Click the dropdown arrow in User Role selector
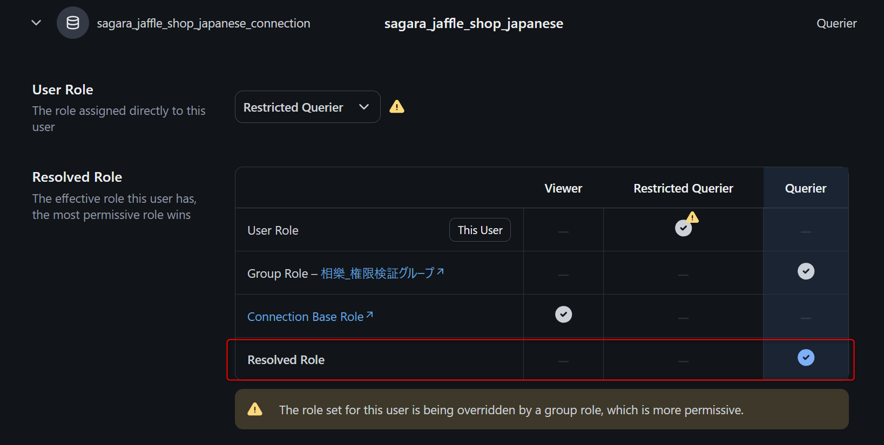Image resolution: width=884 pixels, height=445 pixels. tap(364, 107)
